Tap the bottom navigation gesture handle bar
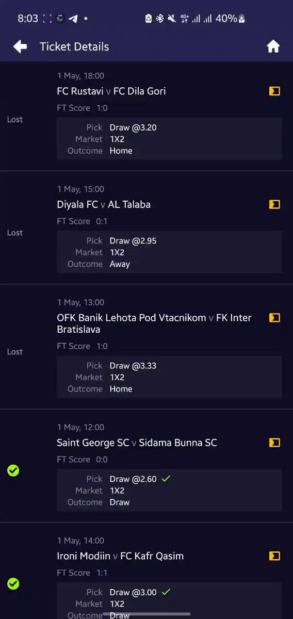293x619 pixels. [146, 614]
